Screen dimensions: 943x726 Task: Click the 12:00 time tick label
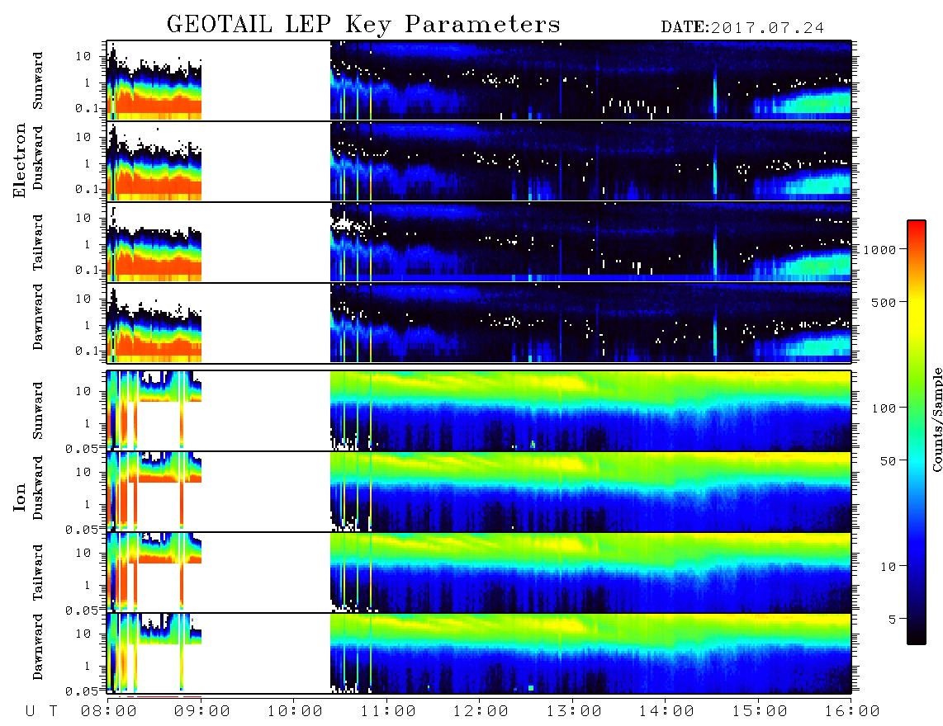click(481, 712)
